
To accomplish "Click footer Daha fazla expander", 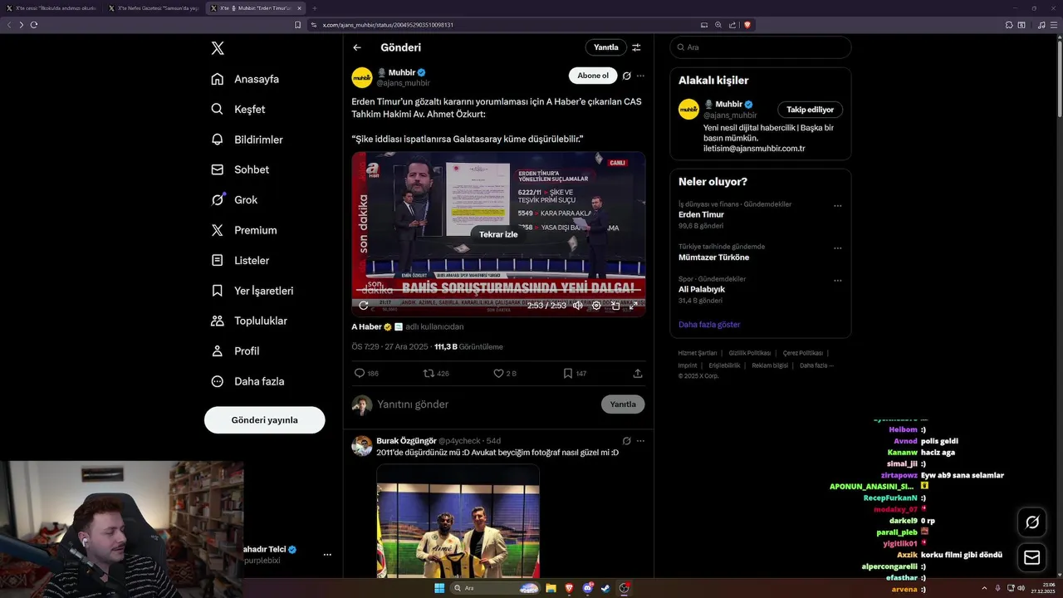I will tap(816, 365).
